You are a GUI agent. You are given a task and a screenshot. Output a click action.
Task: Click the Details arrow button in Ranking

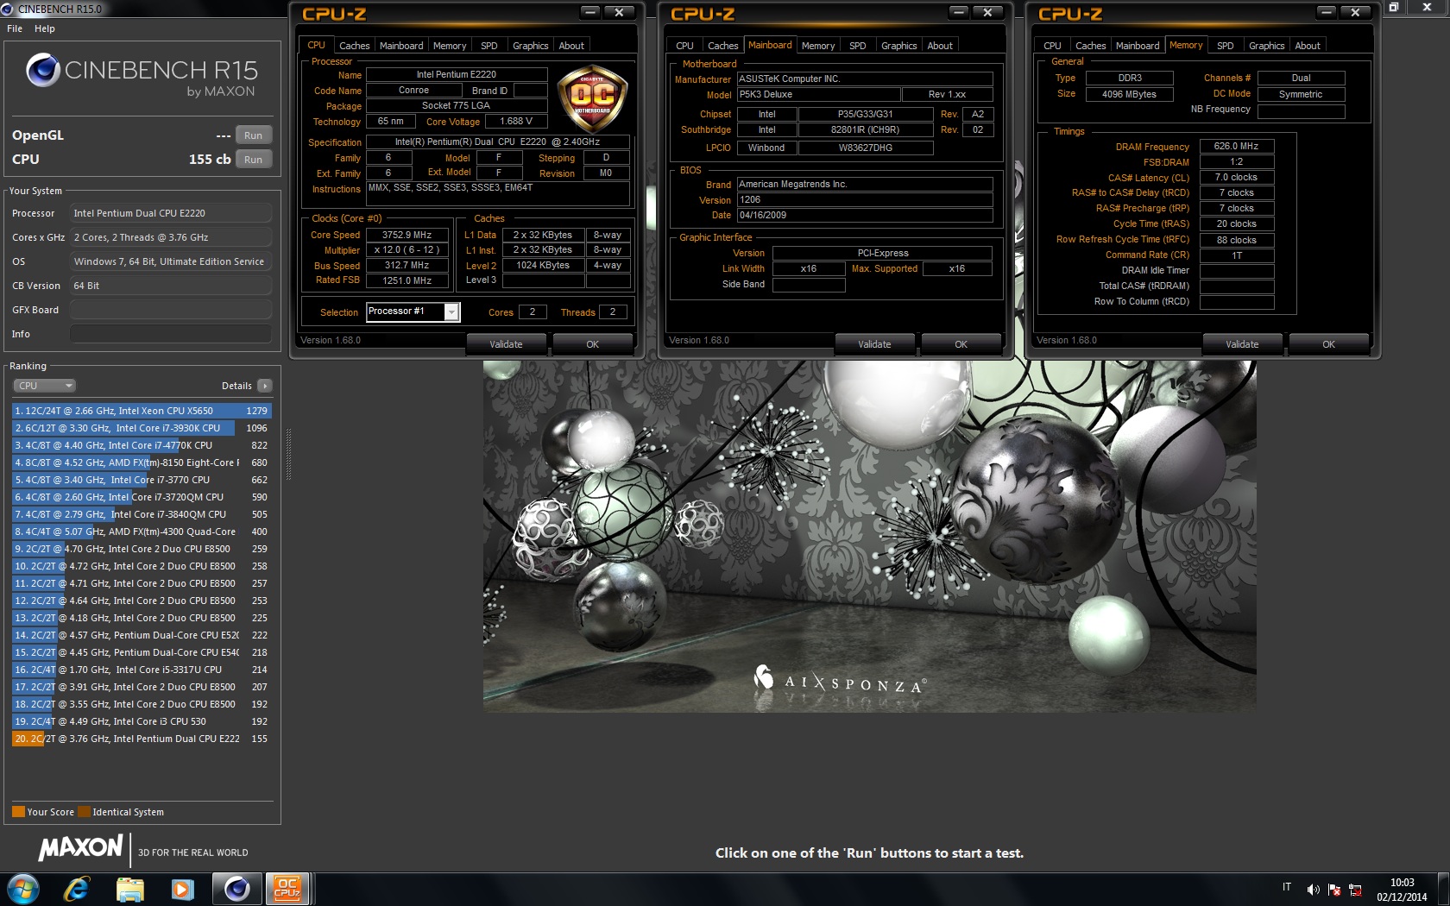click(265, 386)
